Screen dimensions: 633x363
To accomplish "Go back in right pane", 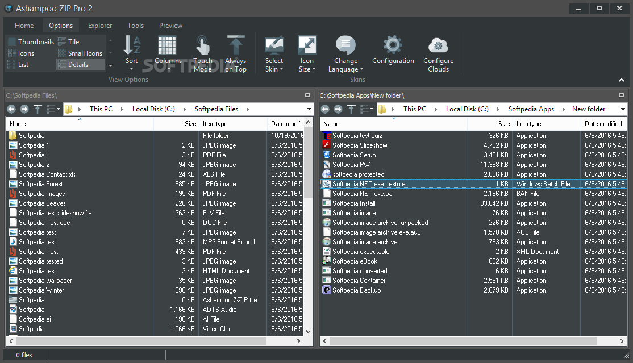I will pos(325,109).
